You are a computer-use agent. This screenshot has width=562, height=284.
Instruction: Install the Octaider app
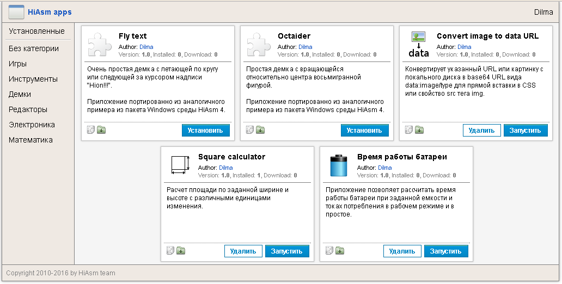[x=365, y=131]
